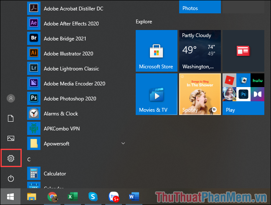The height and width of the screenshot is (205, 271).
Task: Click the letter C section header
Action: tap(29, 159)
